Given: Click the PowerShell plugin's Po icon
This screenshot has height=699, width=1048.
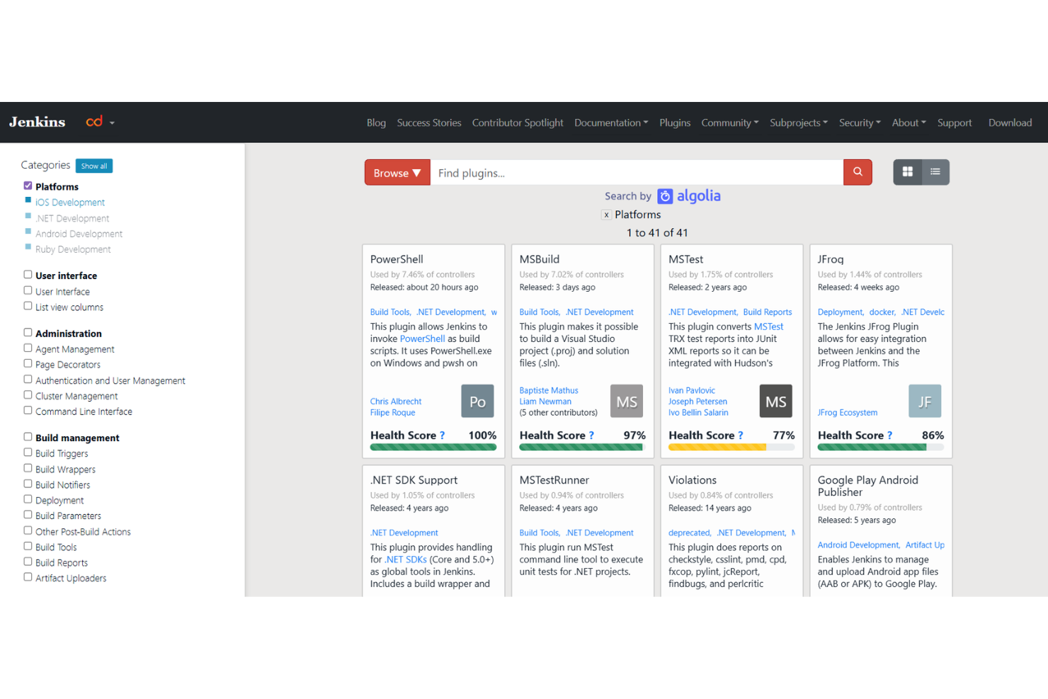Looking at the screenshot, I should tap(477, 401).
